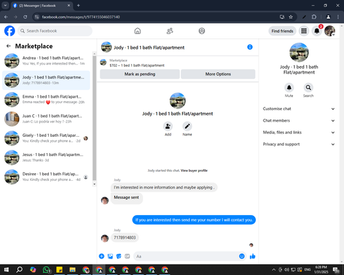Click the taskbar clock and date
Image resolution: width=344 pixels, height=275 pixels.
[321, 269]
